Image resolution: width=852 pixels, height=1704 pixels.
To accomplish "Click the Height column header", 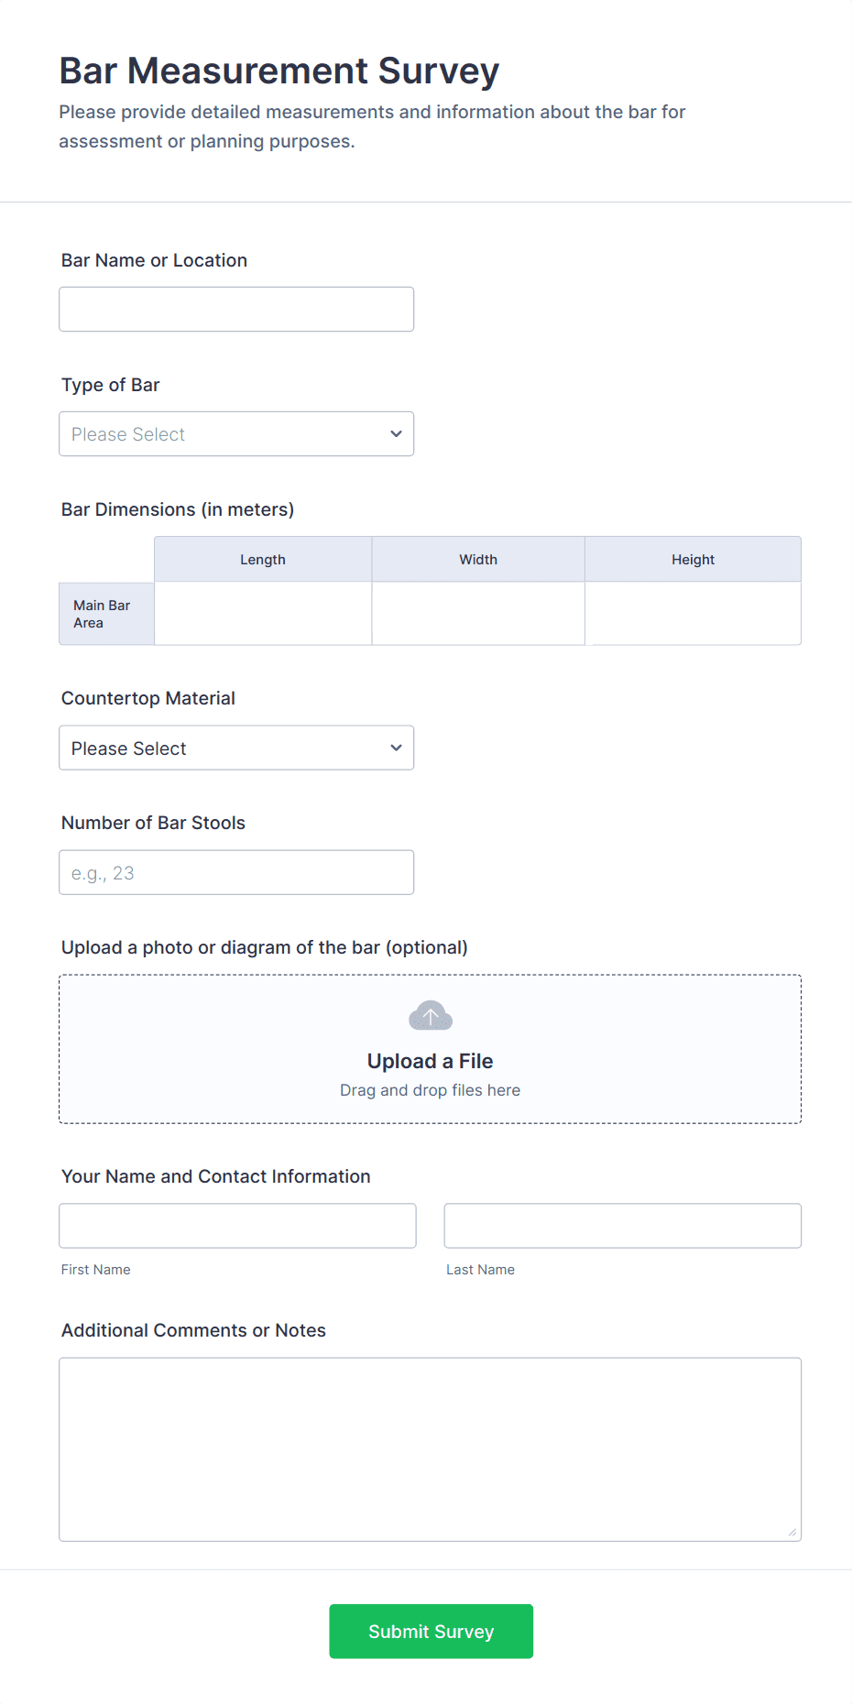I will click(x=693, y=560).
